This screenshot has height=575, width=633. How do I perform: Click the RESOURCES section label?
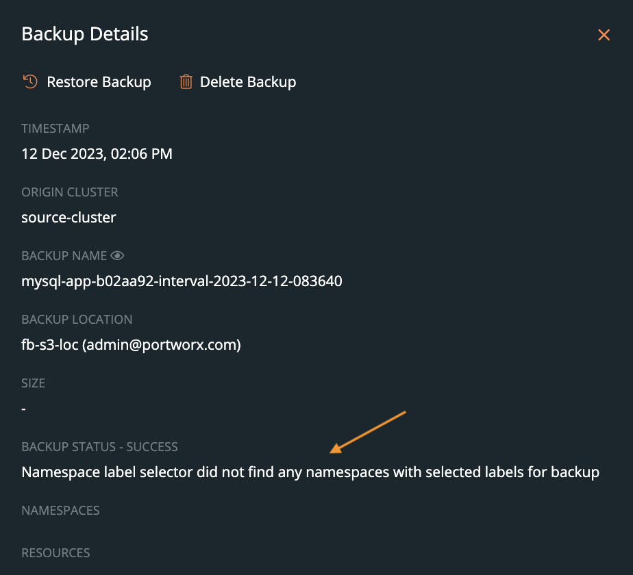pos(55,552)
